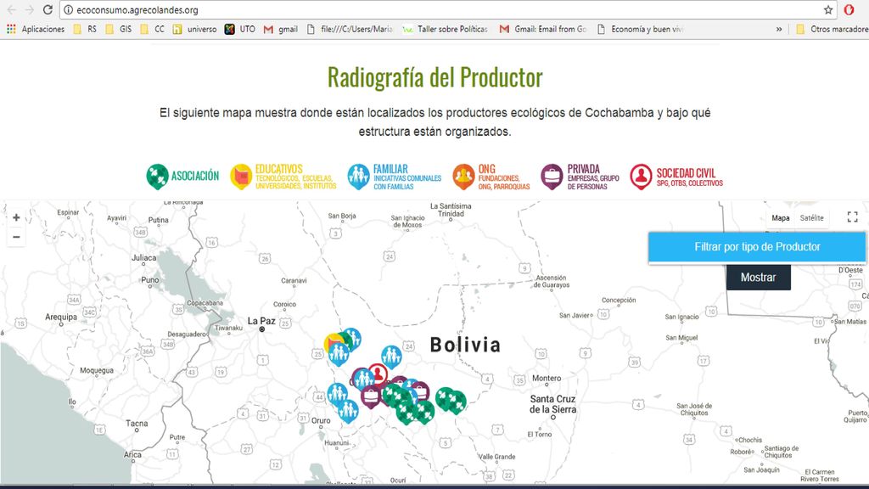Click the Arequipa city label
The height and width of the screenshot is (489, 869).
[61, 318]
